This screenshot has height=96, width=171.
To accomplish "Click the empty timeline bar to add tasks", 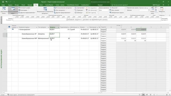I will click(87, 19).
